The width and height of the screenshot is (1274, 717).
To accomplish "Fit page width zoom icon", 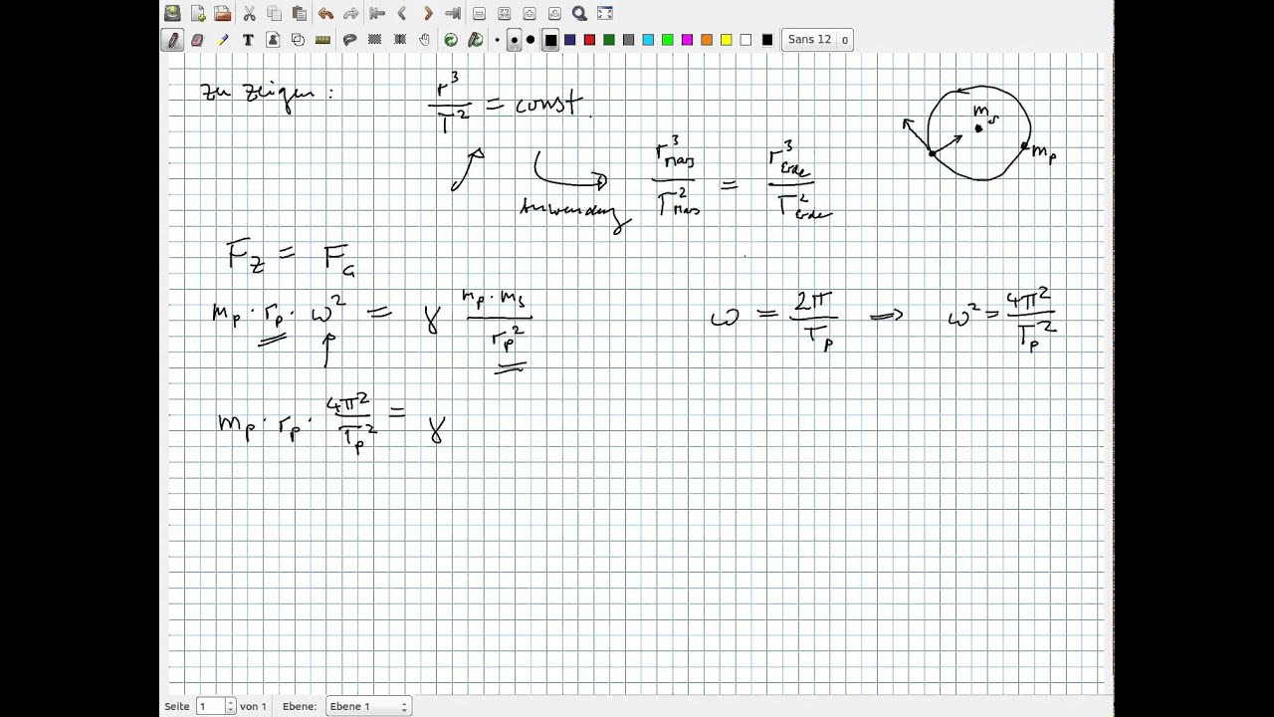I will [504, 13].
